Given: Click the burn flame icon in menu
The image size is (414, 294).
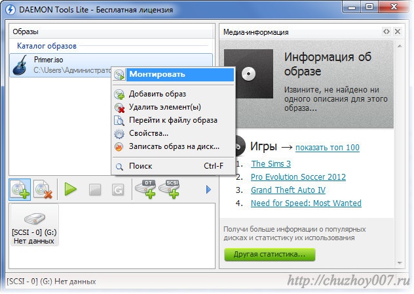Looking at the screenshot, I should pyautogui.click(x=119, y=147).
